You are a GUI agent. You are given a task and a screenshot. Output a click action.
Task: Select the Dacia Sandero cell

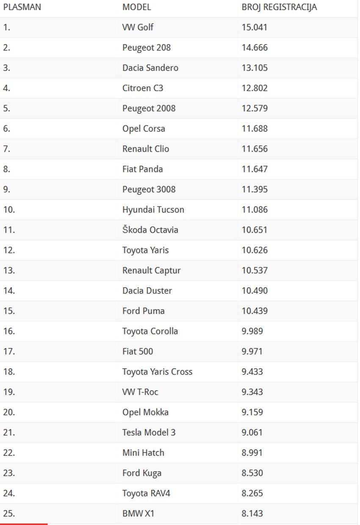pos(150,68)
